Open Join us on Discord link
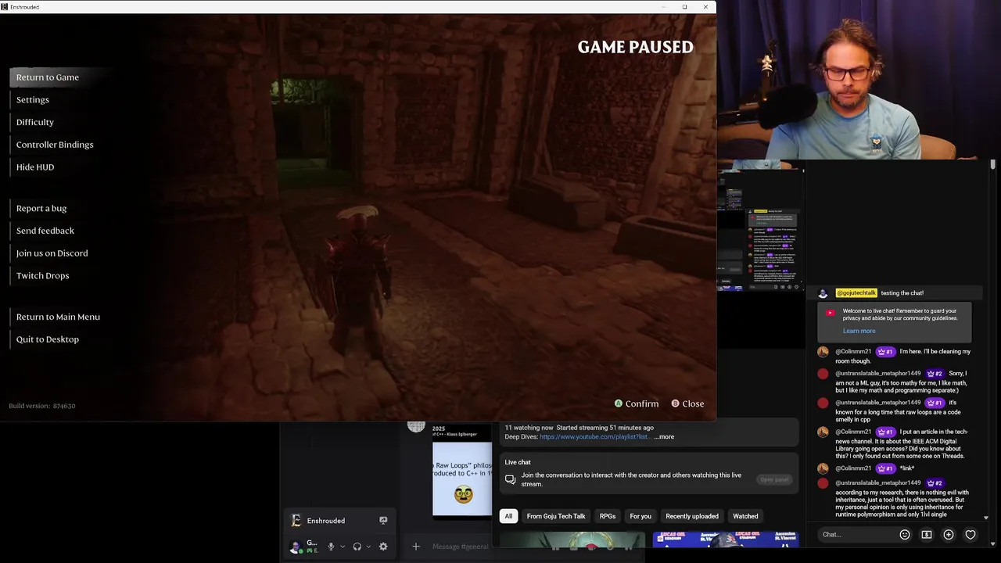1001x563 pixels. (52, 253)
